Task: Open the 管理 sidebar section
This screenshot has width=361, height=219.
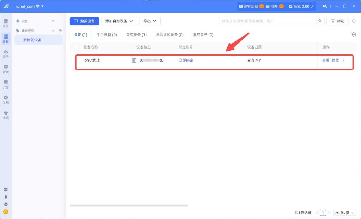Action: point(6,69)
